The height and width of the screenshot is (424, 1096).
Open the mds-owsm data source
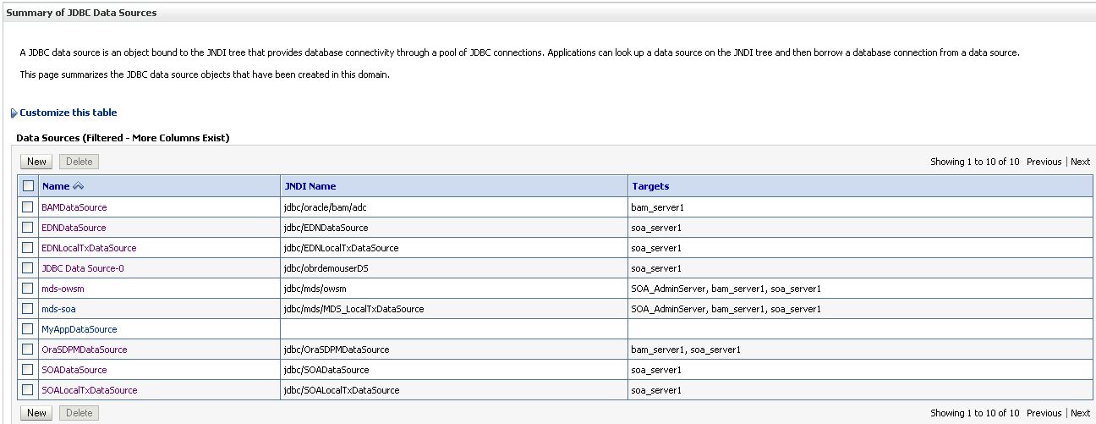coord(63,289)
